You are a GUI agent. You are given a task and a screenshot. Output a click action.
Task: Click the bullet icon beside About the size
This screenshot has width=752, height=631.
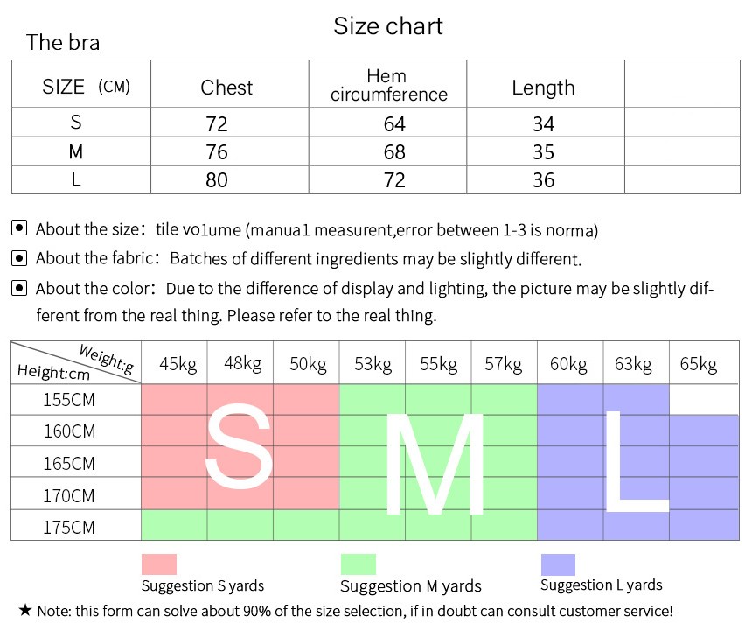click(19, 229)
